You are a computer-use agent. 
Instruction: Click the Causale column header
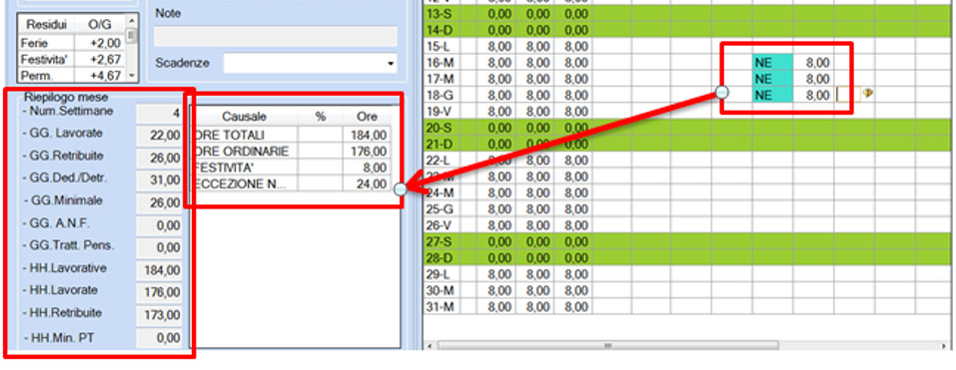click(x=245, y=117)
